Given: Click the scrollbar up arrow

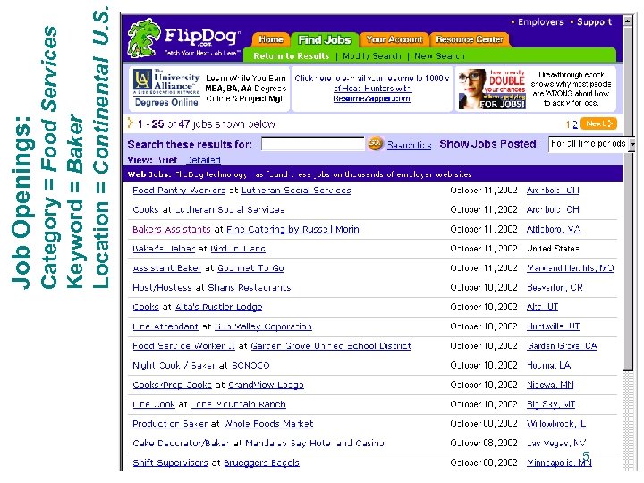Looking at the screenshot, I should 628,21.
